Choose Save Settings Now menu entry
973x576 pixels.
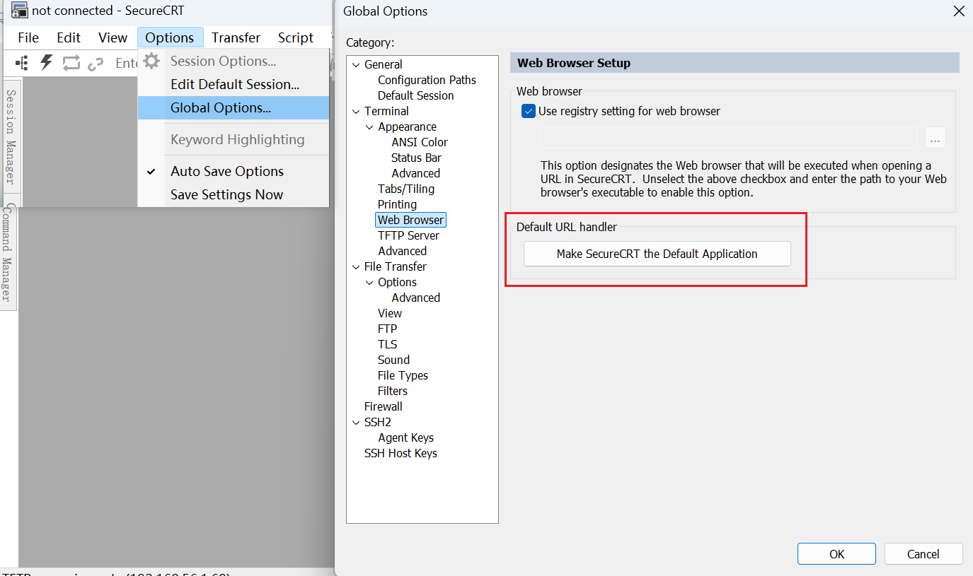[x=234, y=194]
